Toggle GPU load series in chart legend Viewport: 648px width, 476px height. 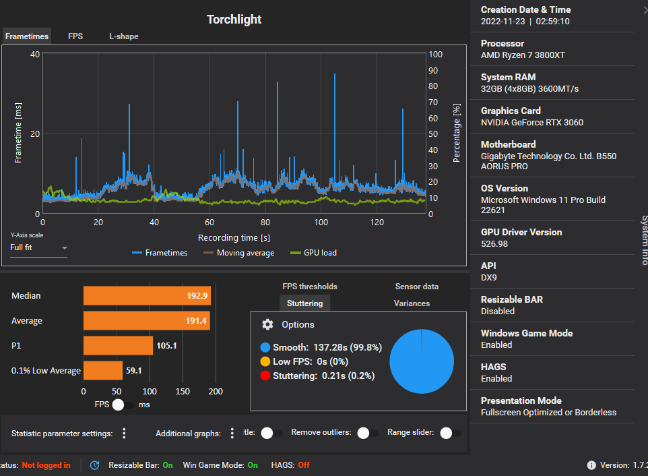(314, 253)
